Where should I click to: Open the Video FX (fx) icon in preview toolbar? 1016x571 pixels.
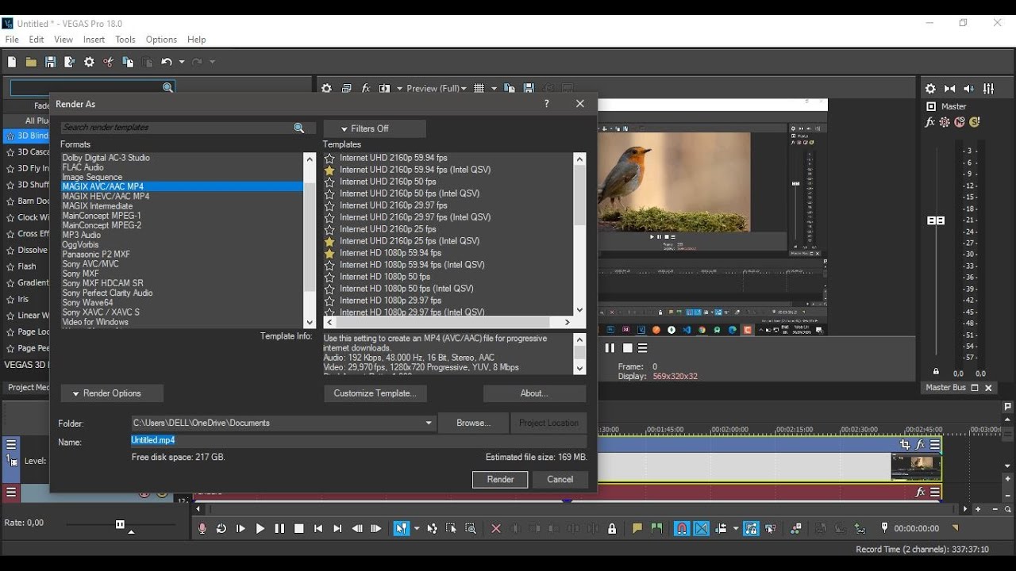366,88
